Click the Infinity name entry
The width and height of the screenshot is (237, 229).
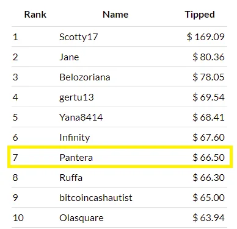point(75,138)
